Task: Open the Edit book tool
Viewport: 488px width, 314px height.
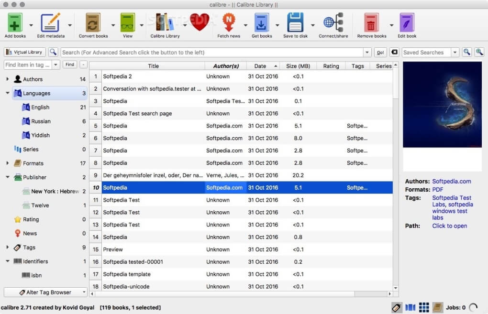Action: click(x=406, y=22)
